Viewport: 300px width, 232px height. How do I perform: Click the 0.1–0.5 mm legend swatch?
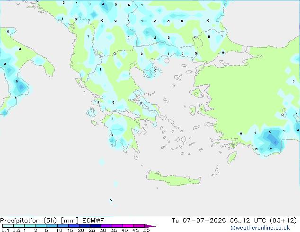pos(8,226)
